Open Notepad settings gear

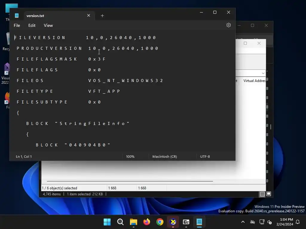pyautogui.click(x=229, y=25)
